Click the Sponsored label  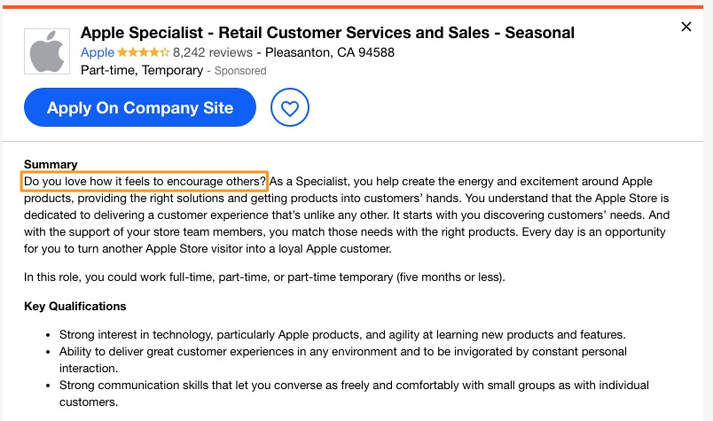pos(240,71)
